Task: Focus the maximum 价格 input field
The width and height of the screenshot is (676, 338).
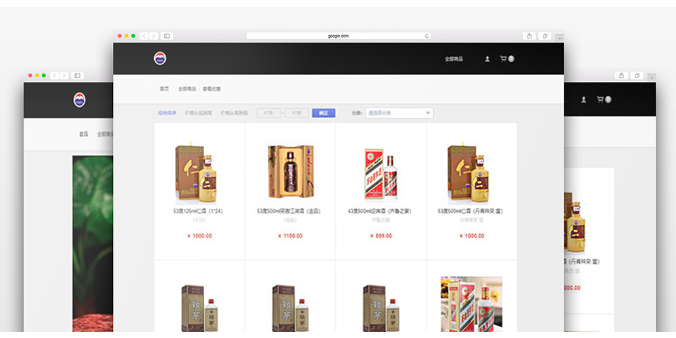Action: (297, 113)
